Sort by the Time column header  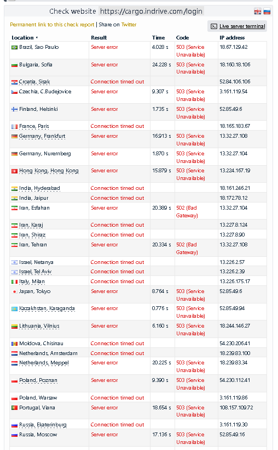click(158, 38)
